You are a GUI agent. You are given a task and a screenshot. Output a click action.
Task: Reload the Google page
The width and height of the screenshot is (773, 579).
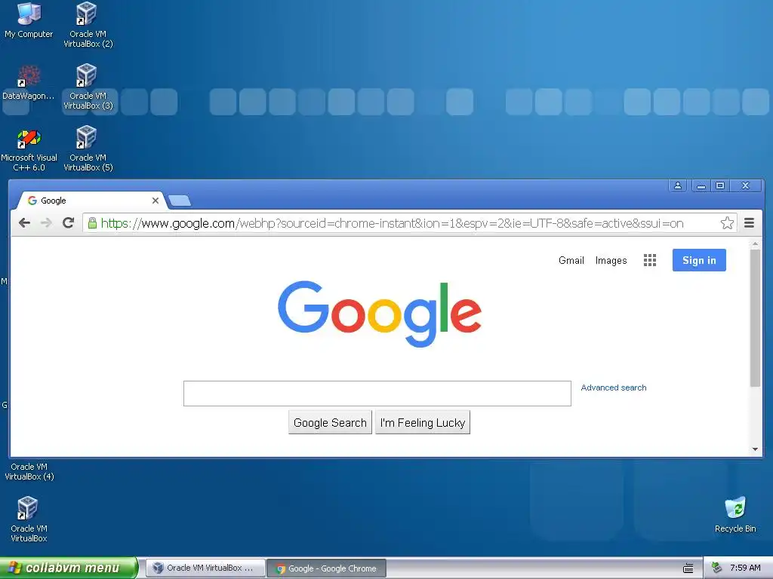click(x=68, y=223)
